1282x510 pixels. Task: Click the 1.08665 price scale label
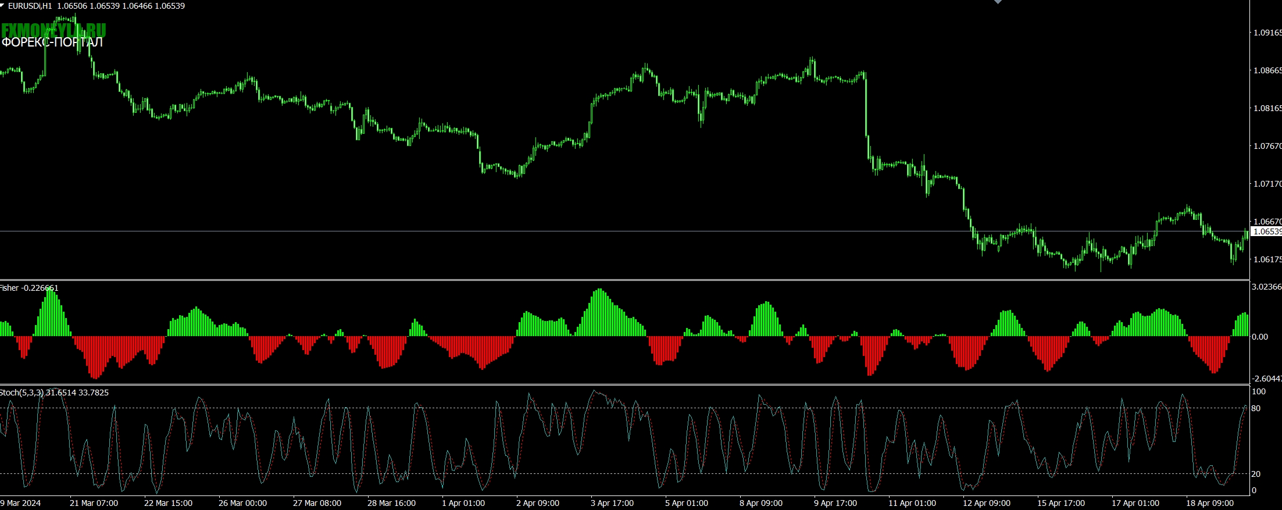pyautogui.click(x=1267, y=70)
